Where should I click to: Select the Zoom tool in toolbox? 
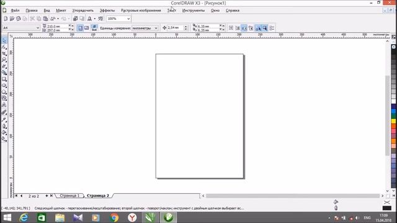4,60
